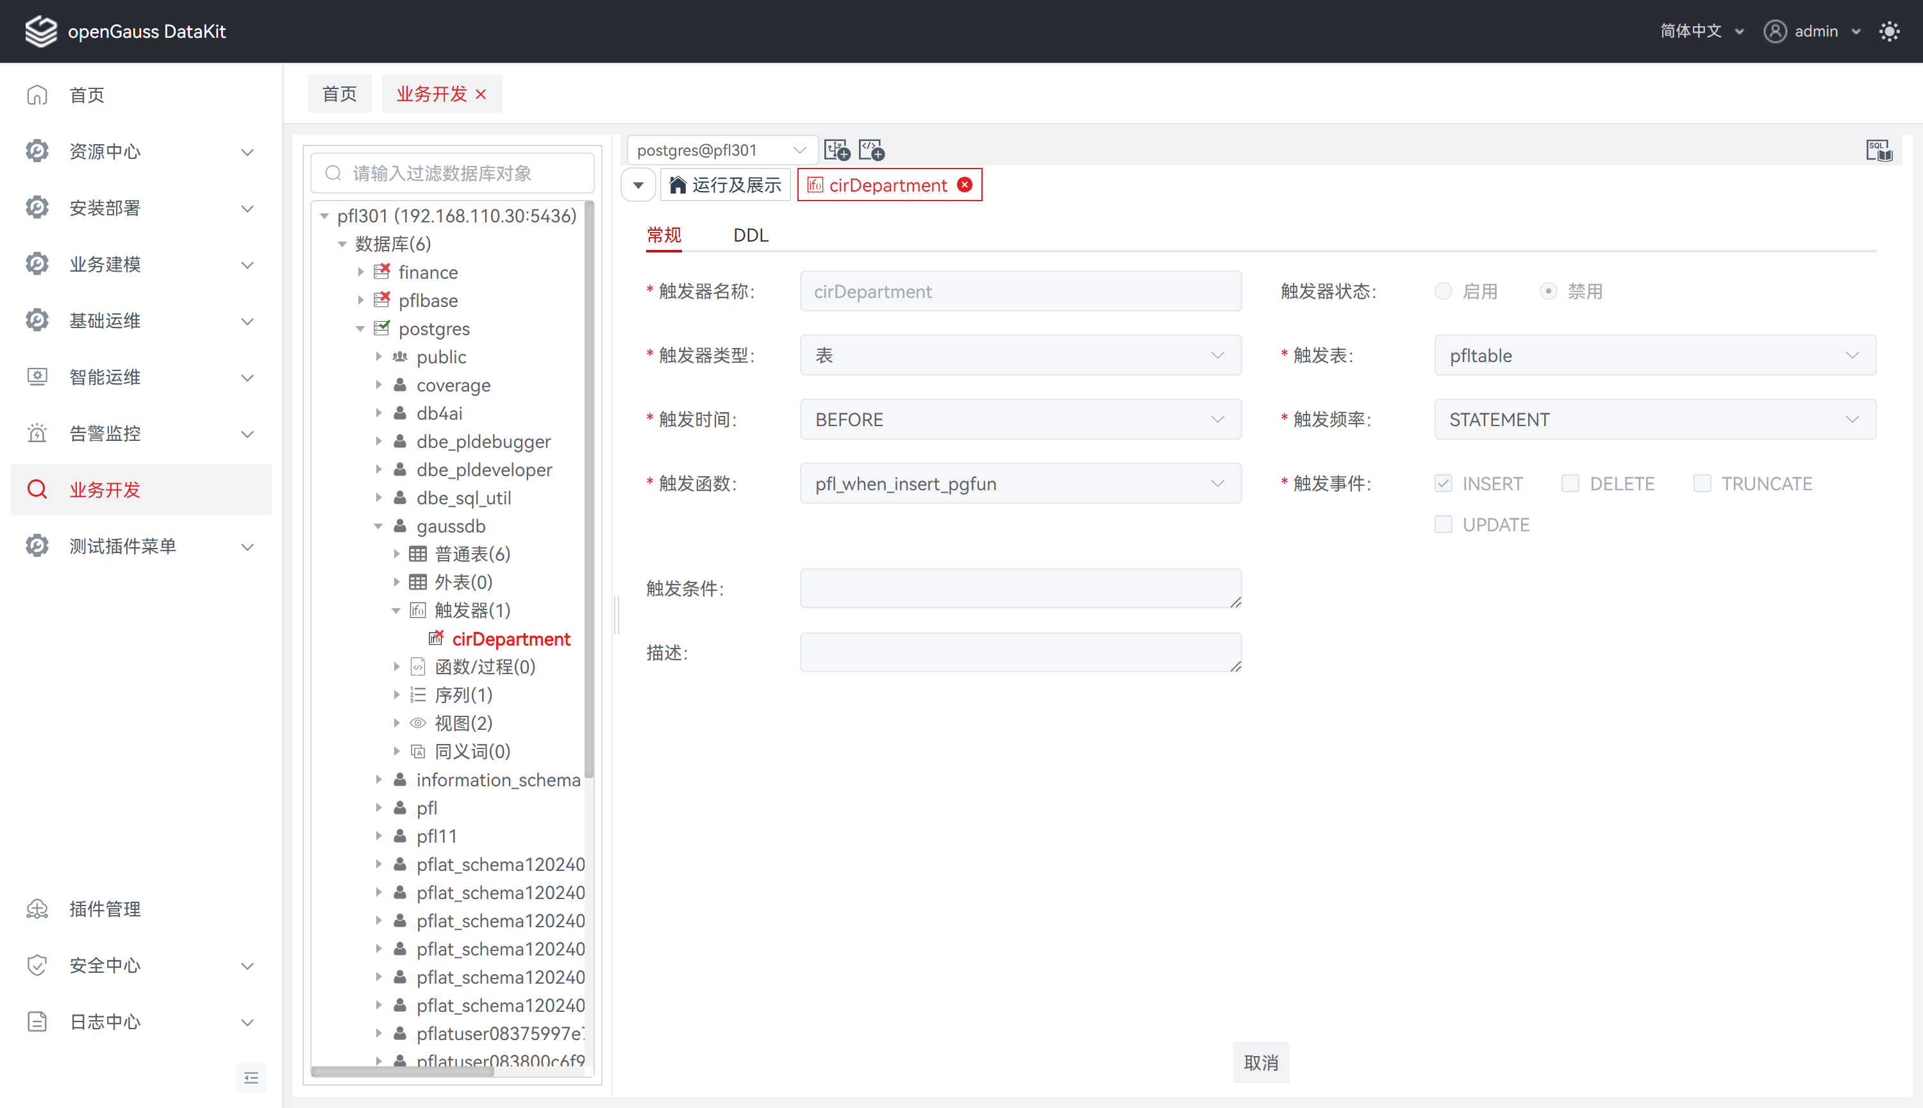Collapse the left sidebar menu icon

click(251, 1078)
